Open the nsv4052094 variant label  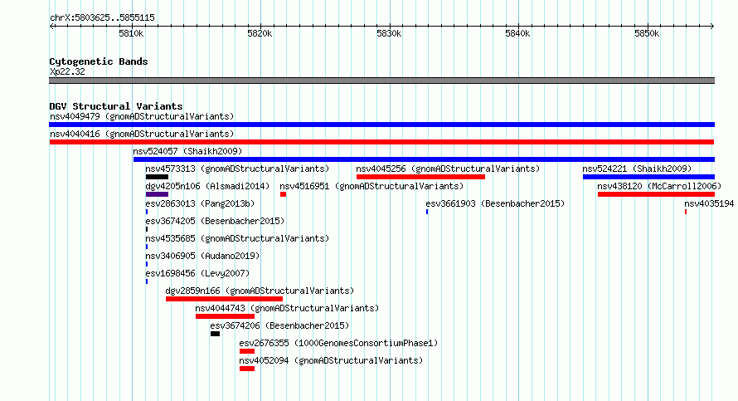(x=331, y=360)
